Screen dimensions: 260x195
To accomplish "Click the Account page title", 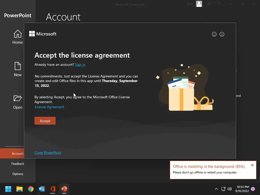I will [63, 17].
